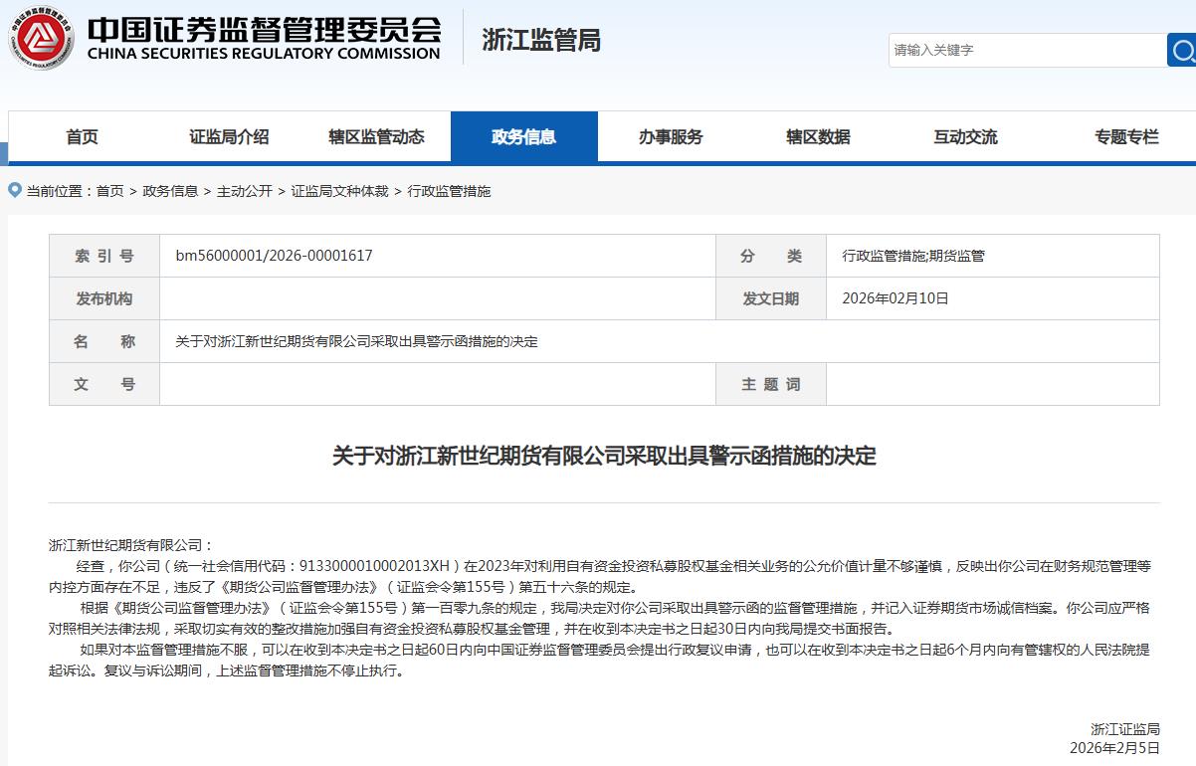Screen dimensions: 1196x766
Task: Click the CSRC red emblem logo
Action: [42, 41]
